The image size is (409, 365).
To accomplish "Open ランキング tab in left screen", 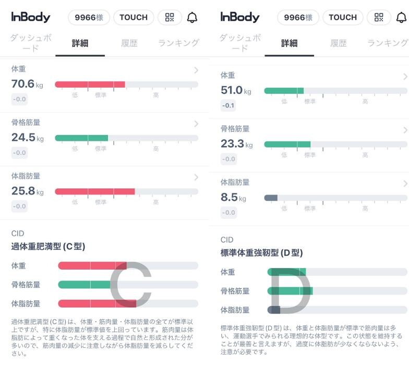I will [178, 43].
